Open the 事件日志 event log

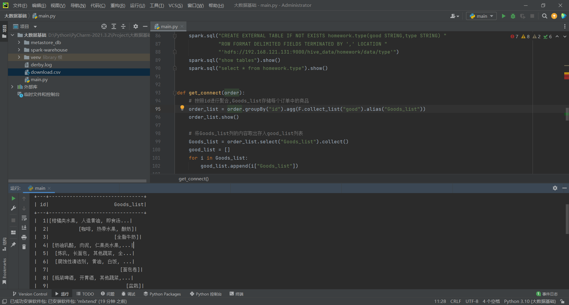(x=547, y=294)
